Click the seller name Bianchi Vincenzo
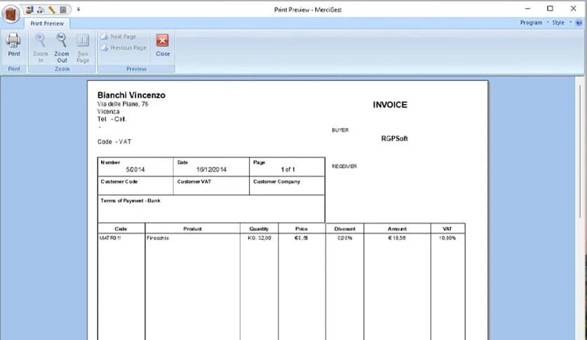Screen dimensions: 587x340 click(131, 95)
